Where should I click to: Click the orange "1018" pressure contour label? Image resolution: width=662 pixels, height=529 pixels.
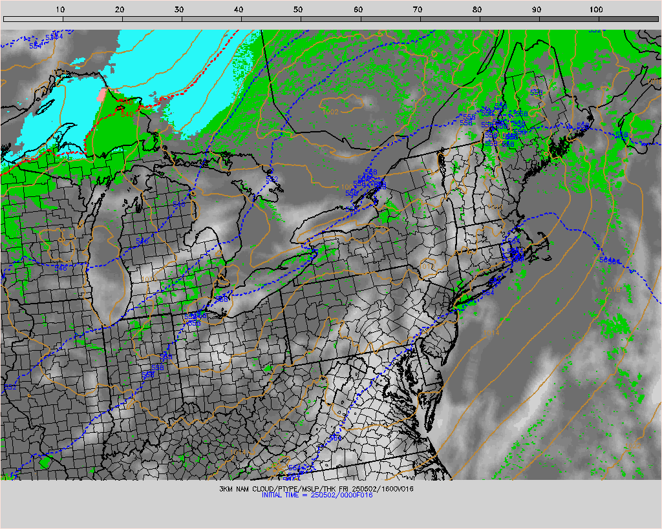tap(612, 290)
